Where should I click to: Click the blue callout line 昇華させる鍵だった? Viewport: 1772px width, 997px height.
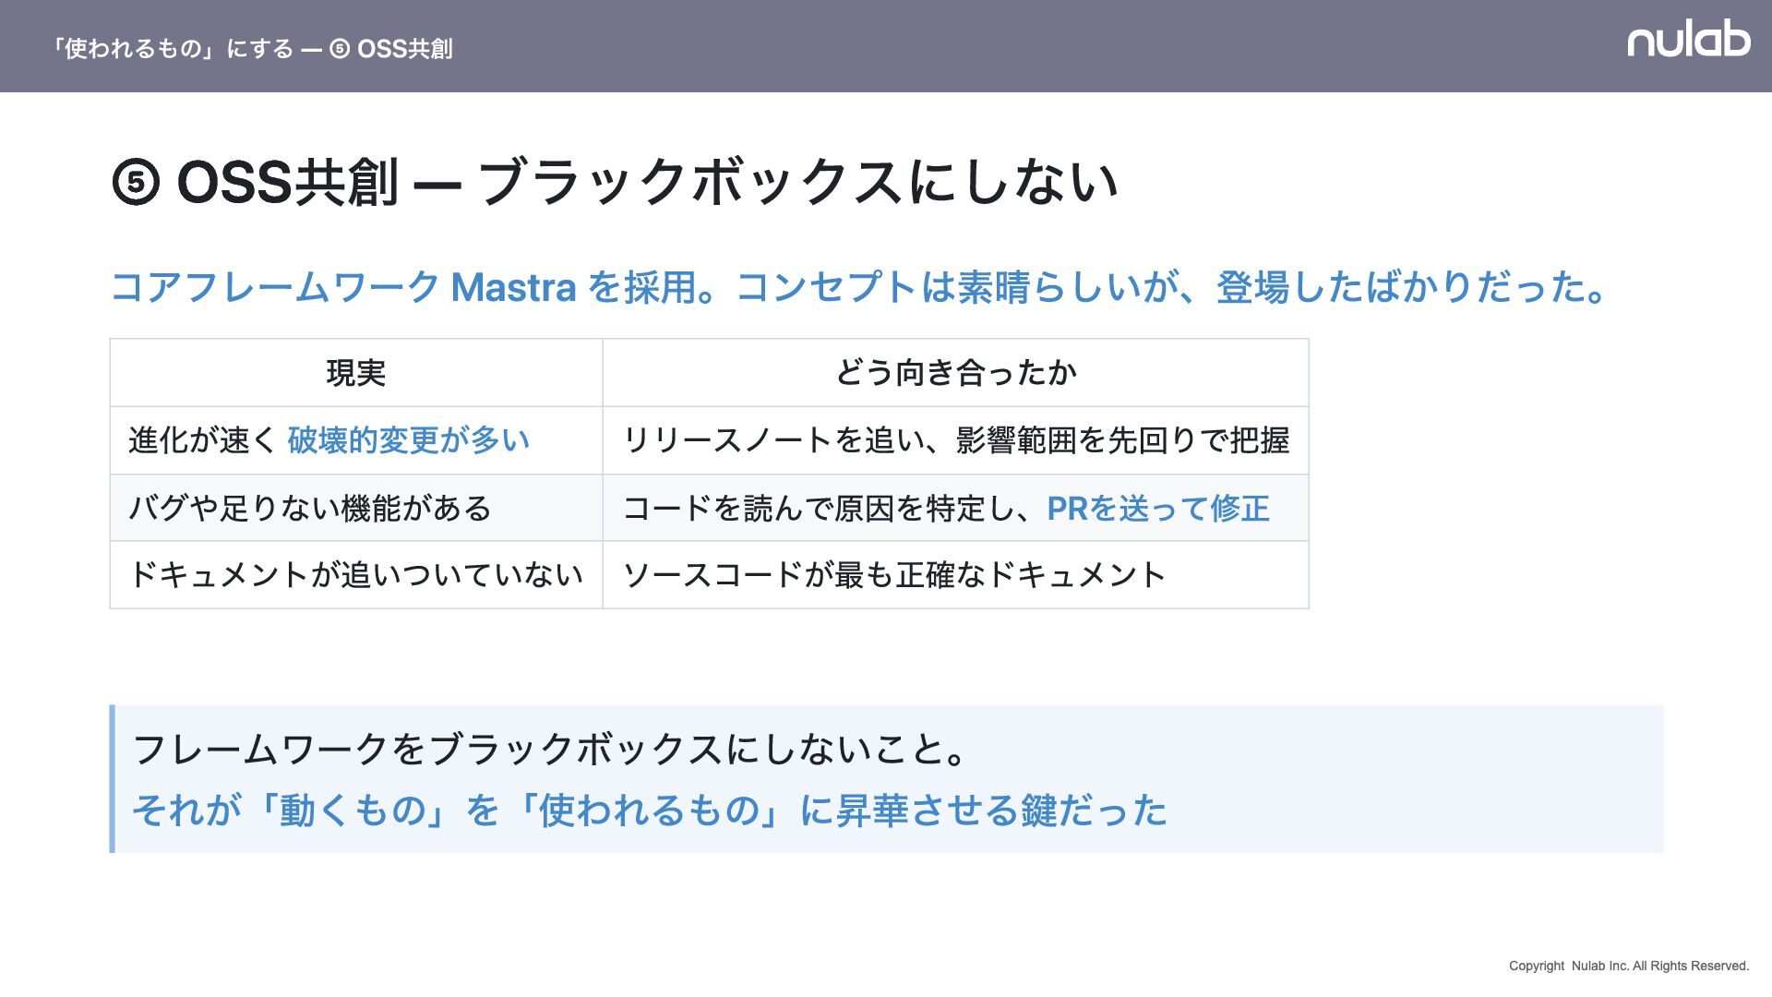[x=649, y=811]
